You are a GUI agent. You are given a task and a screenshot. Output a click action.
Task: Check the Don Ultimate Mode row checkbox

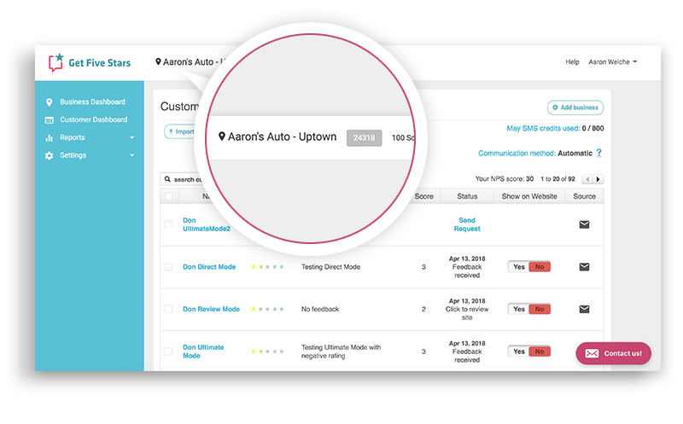(168, 351)
